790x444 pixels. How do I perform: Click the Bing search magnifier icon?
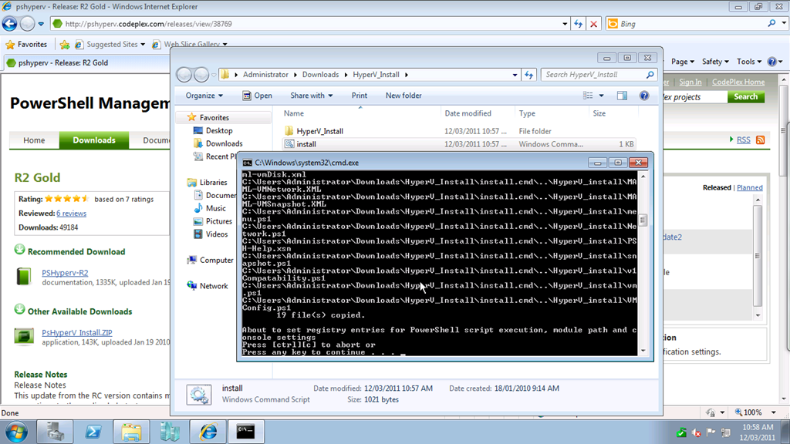tap(771, 23)
